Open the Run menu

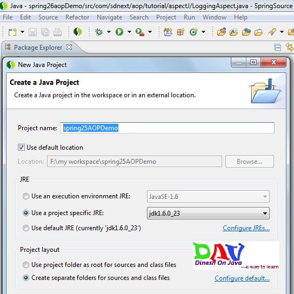point(189,17)
